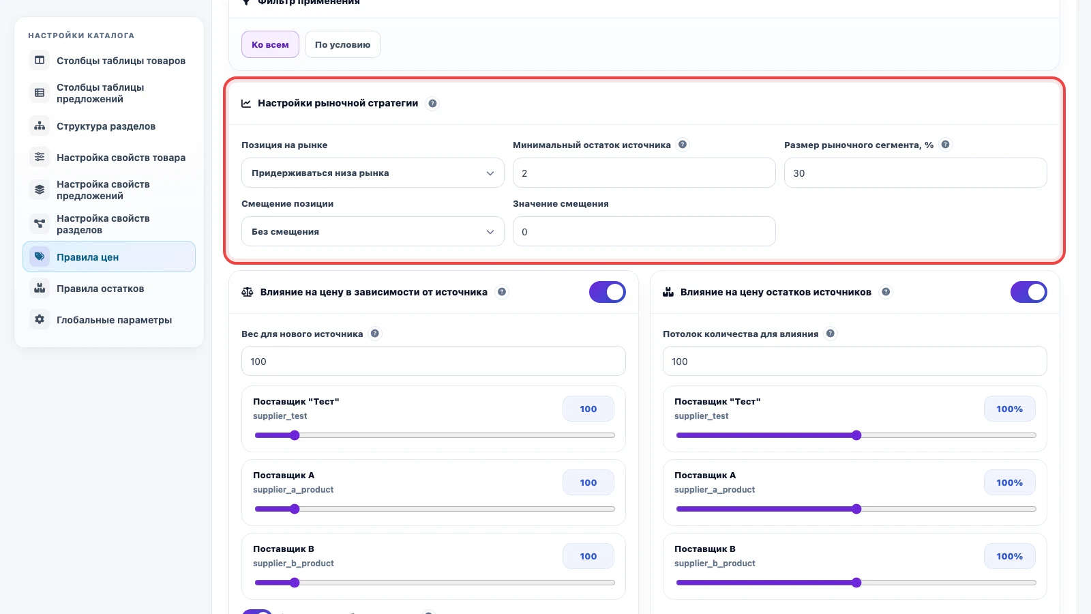Click the stock influence slider for Поставщик "Тест"

click(x=856, y=435)
